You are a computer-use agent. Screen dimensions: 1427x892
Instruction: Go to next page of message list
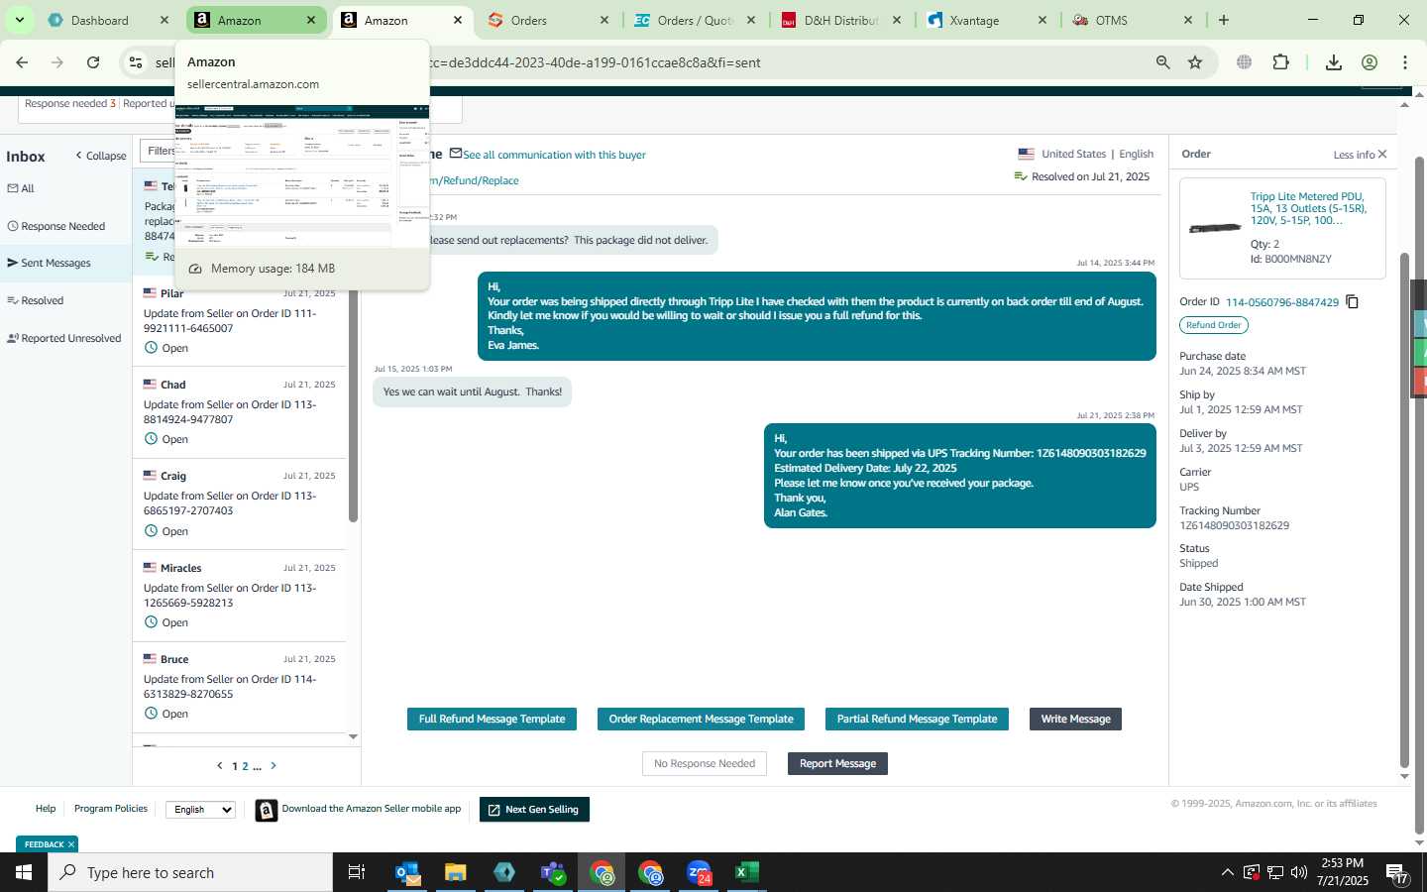274,765
